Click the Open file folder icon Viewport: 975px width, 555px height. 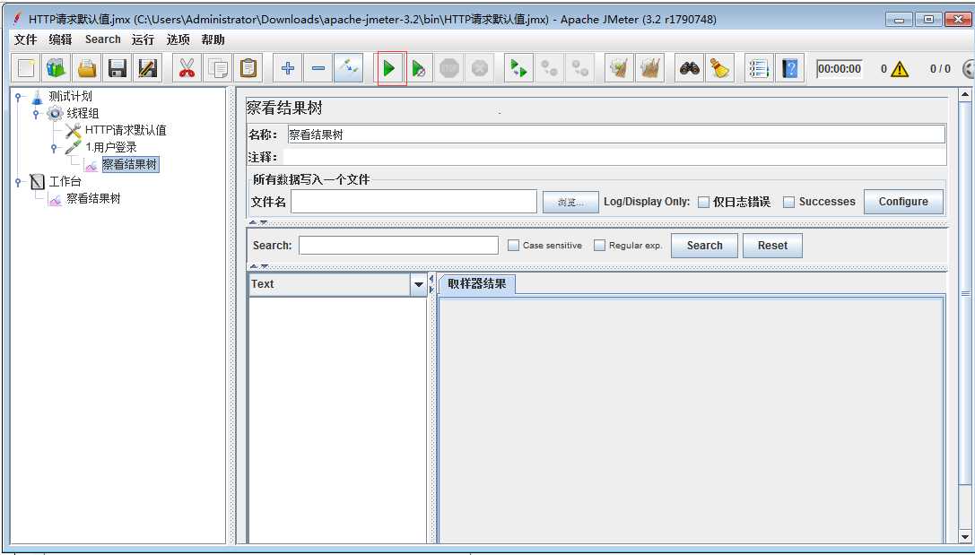pos(87,68)
